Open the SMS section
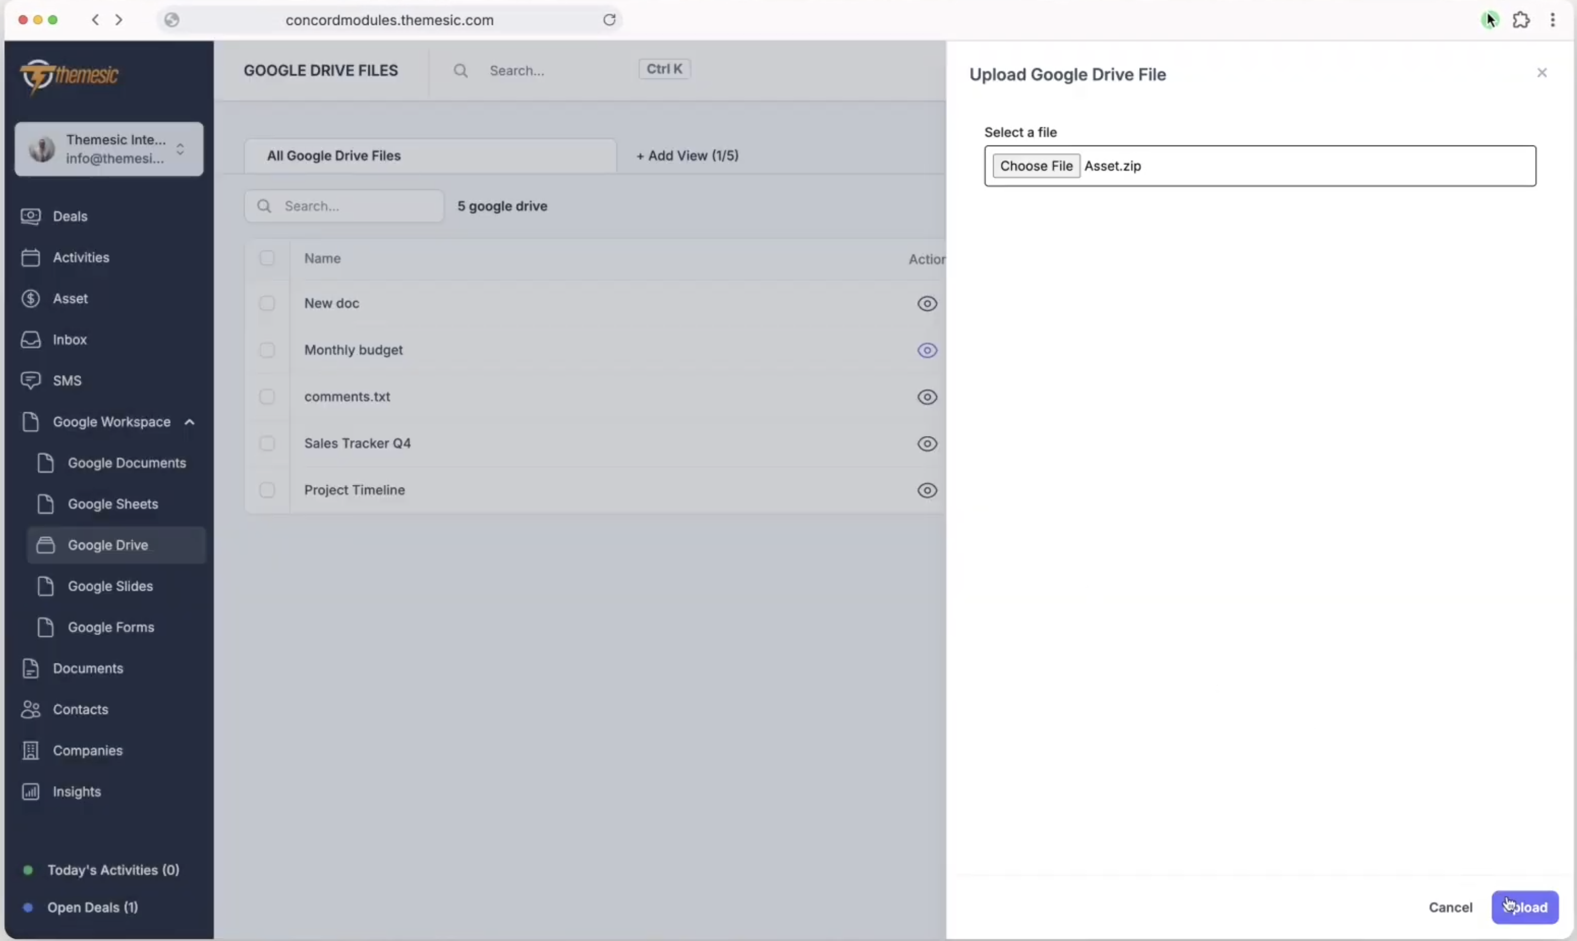Viewport: 1577px width, 941px height. pyautogui.click(x=67, y=380)
